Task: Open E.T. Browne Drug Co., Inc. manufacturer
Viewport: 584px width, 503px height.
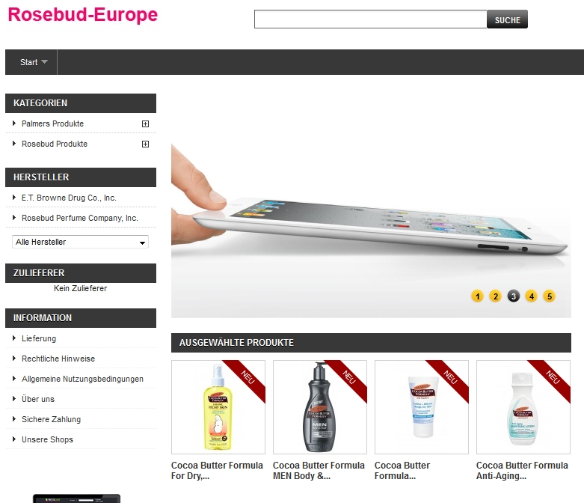Action: [69, 198]
